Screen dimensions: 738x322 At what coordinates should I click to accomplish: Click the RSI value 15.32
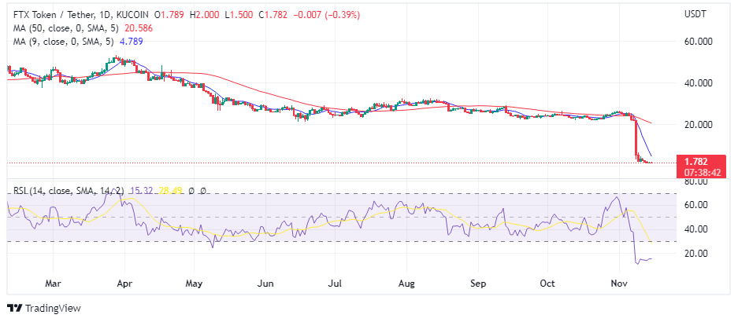point(141,191)
